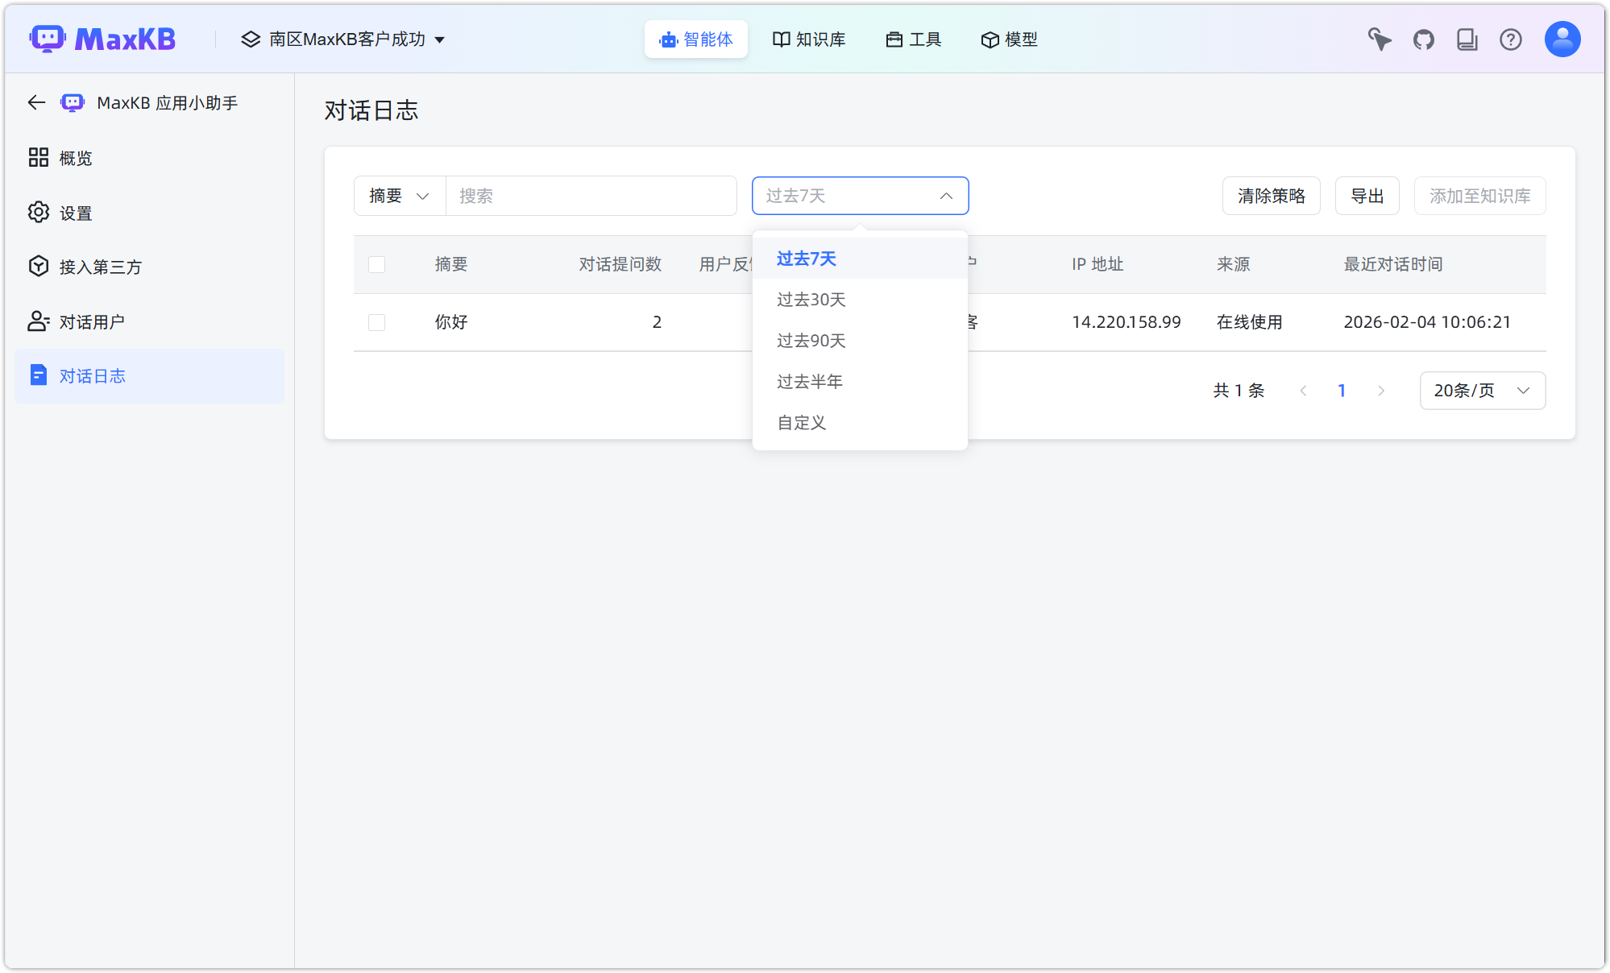Open the user avatar menu
The width and height of the screenshot is (1610, 973).
(x=1562, y=38)
